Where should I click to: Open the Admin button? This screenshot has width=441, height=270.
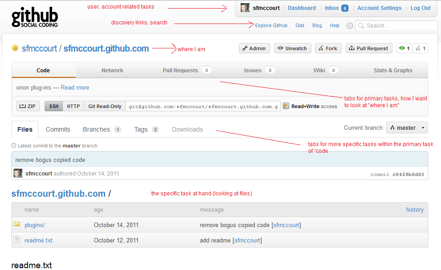coord(254,48)
